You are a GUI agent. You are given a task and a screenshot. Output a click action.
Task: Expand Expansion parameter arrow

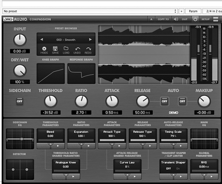pyautogui.click(x=88, y=146)
